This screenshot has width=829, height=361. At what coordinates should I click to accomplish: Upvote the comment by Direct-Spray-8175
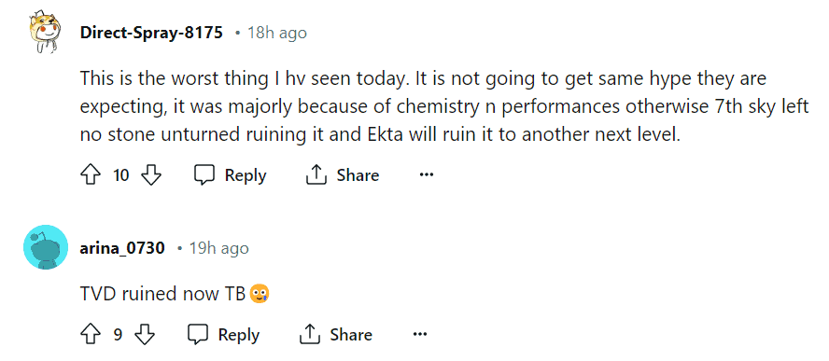click(91, 175)
